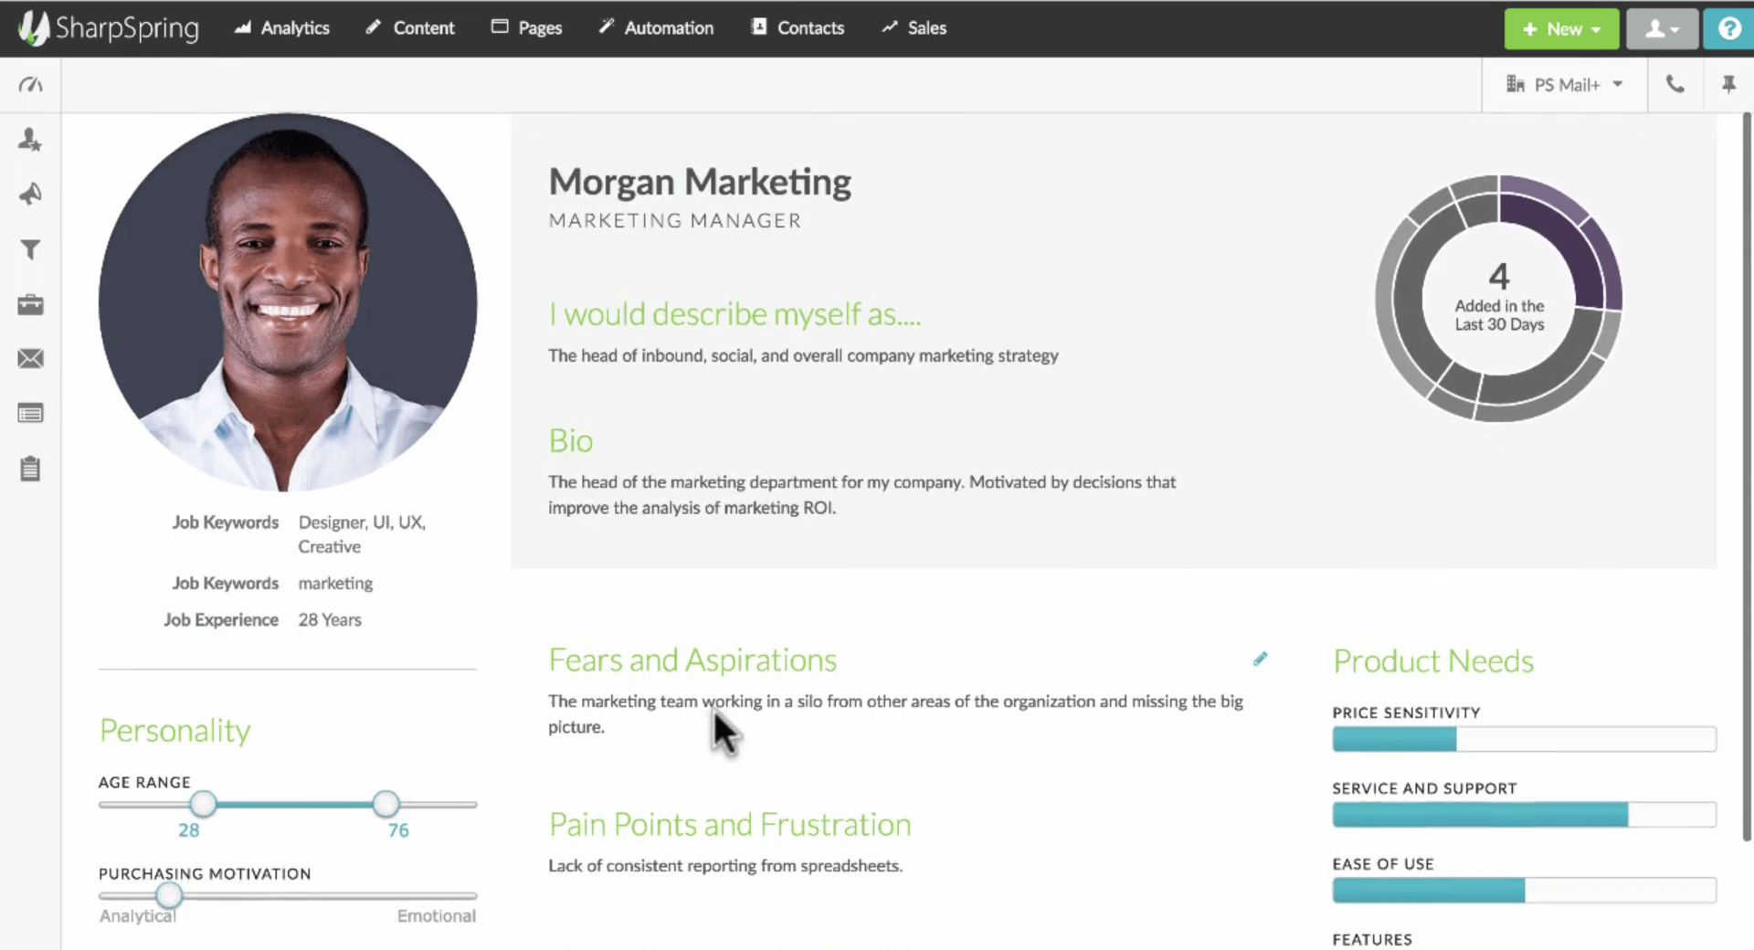The image size is (1754, 950).
Task: Go to the Contacts menu
Action: pos(798,28)
